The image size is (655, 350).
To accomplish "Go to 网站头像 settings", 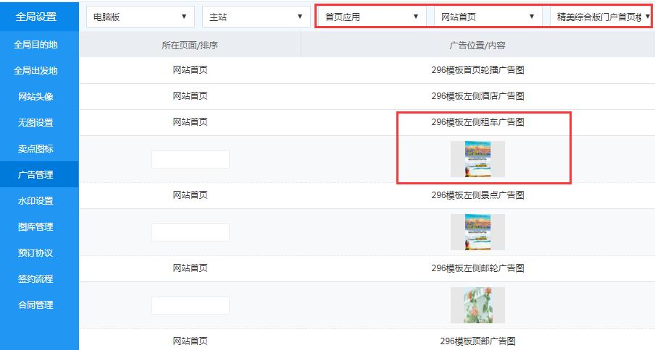I will tap(36, 97).
